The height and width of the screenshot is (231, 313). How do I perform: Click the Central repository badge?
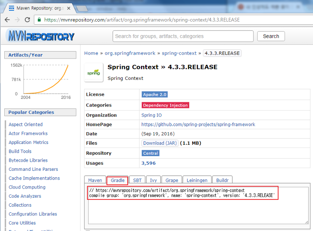tap(150, 153)
